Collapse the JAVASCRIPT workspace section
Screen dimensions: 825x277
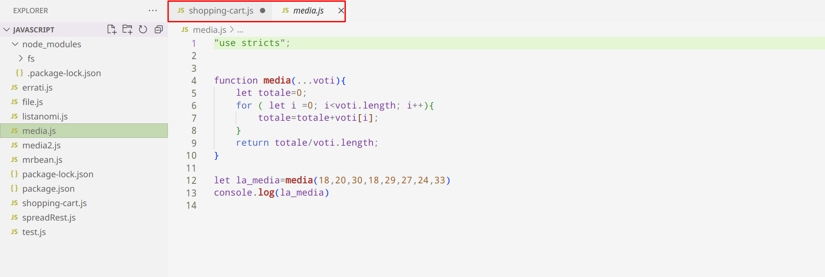point(7,30)
